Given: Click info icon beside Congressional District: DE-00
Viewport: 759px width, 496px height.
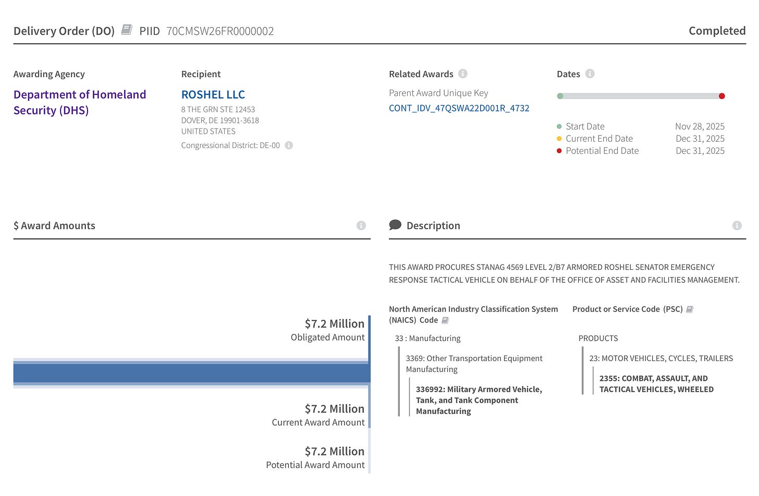Looking at the screenshot, I should coord(289,145).
